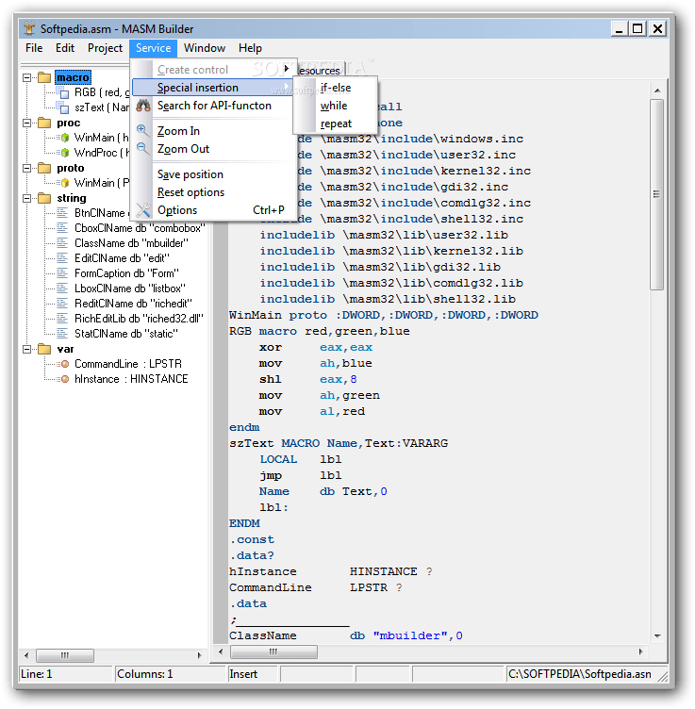Click the editor vertical scrollbar thumb
Image resolution: width=695 pixels, height=709 pixels.
[656, 194]
